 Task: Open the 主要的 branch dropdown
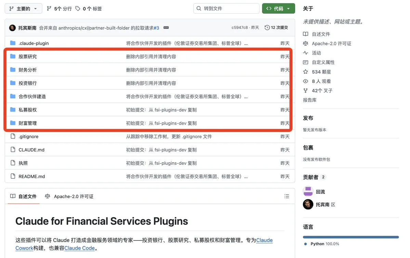(x=24, y=9)
